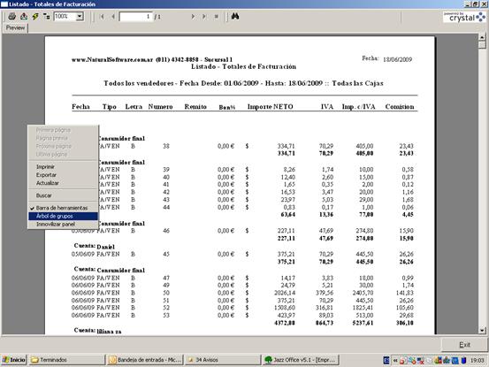Click the export report icon
Image resolution: width=489 pixels, height=367 pixels.
(x=24, y=17)
